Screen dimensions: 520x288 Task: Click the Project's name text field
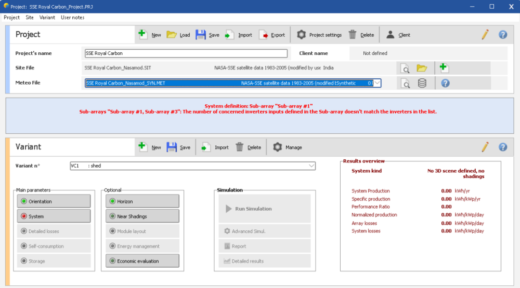click(x=186, y=53)
